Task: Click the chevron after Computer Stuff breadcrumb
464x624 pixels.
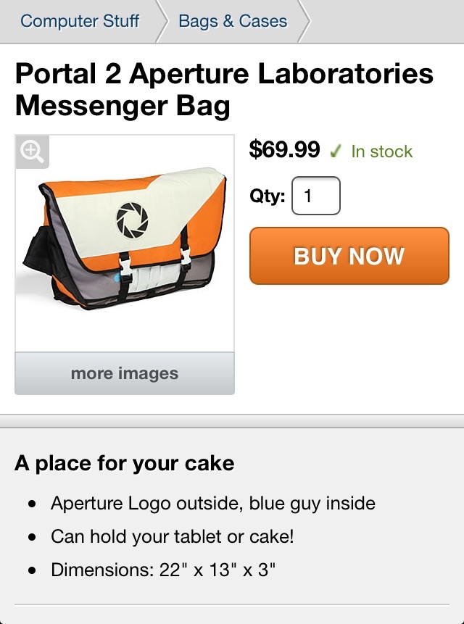Action: coord(161,21)
